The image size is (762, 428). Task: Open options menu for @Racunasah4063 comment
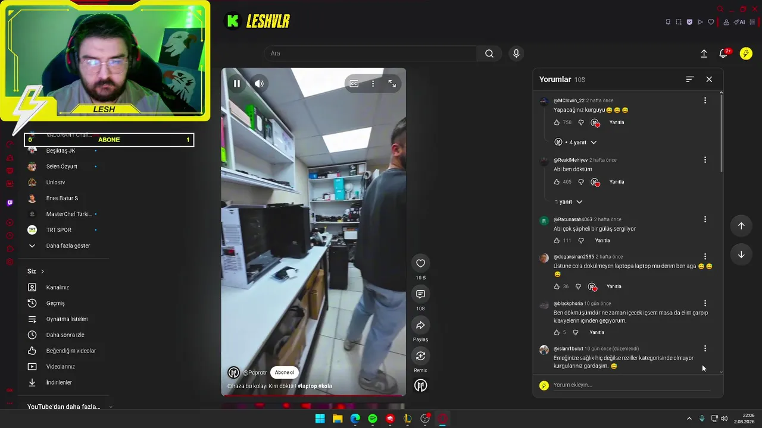tap(705, 219)
